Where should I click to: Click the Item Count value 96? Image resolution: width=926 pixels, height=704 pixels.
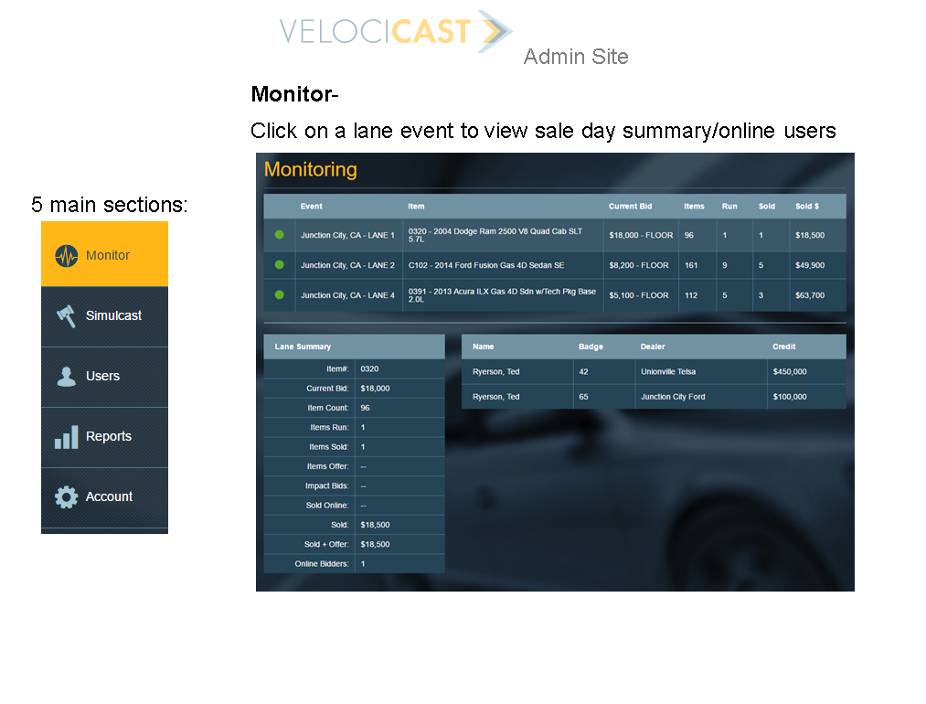[x=365, y=408]
